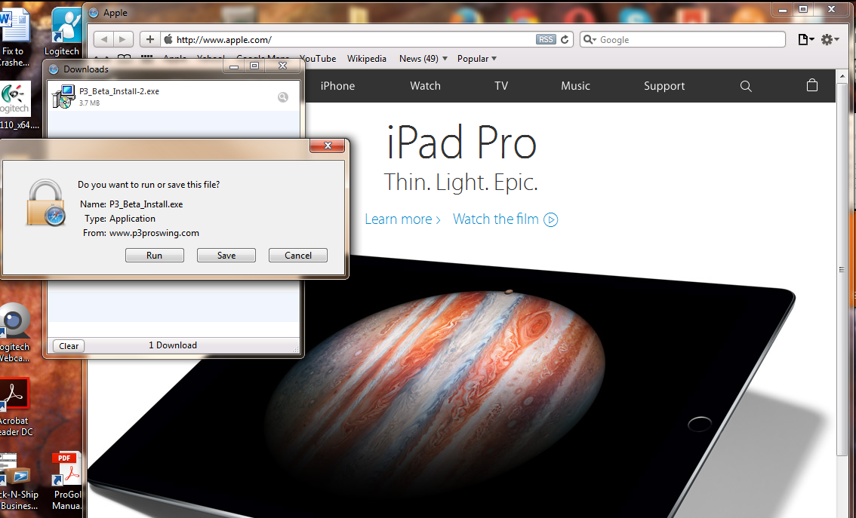Click the scrollbar up arrow in Safari

coord(841,75)
